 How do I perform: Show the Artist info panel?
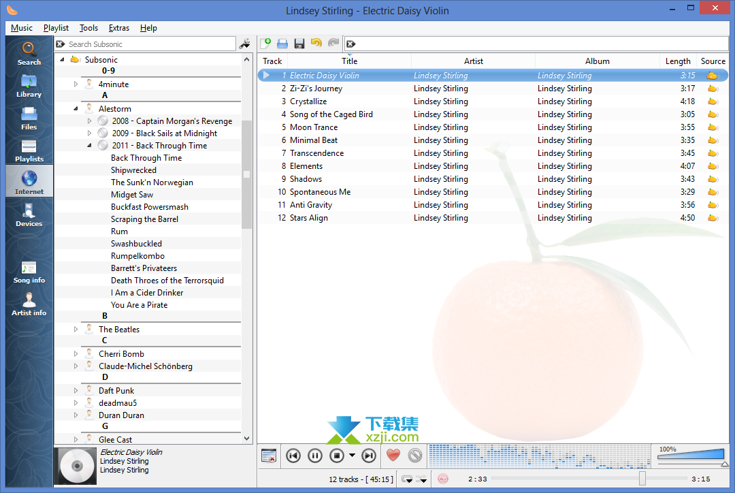pos(29,304)
